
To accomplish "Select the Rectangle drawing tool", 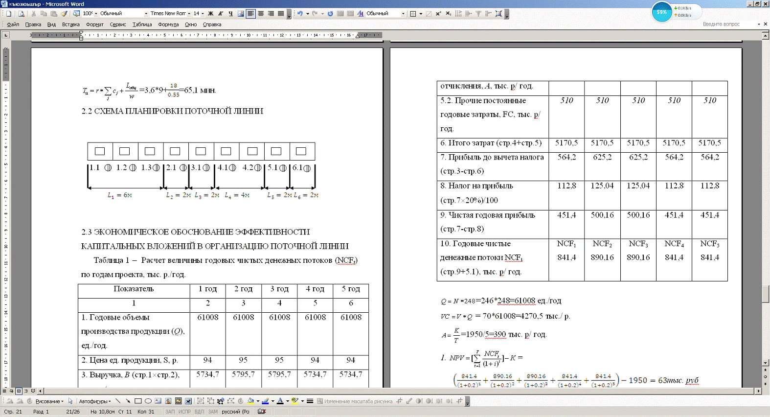I will [138, 401].
